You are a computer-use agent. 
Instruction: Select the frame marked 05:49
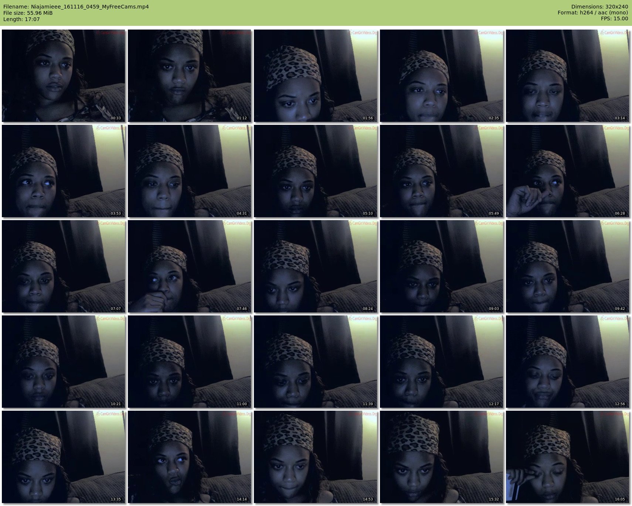tap(441, 171)
